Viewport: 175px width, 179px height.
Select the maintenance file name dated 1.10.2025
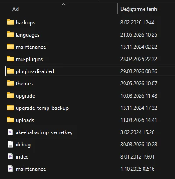(x=31, y=169)
